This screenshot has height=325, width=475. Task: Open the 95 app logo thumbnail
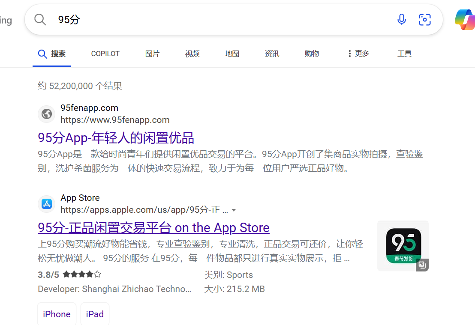pos(403,246)
